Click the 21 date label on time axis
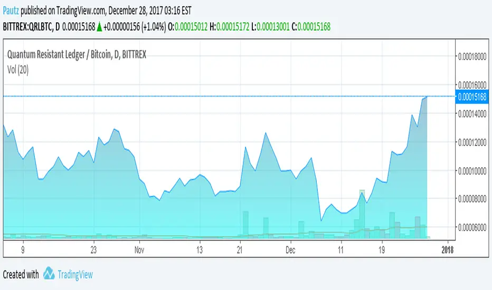Image resolution: width=492 pixels, height=290 pixels. click(x=240, y=250)
